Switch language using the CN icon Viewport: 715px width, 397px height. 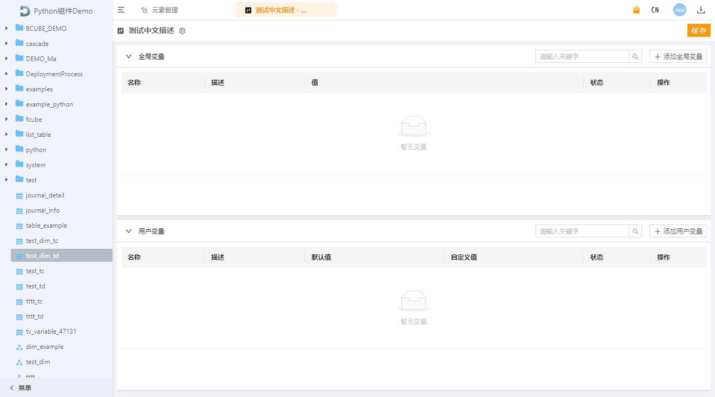point(655,9)
